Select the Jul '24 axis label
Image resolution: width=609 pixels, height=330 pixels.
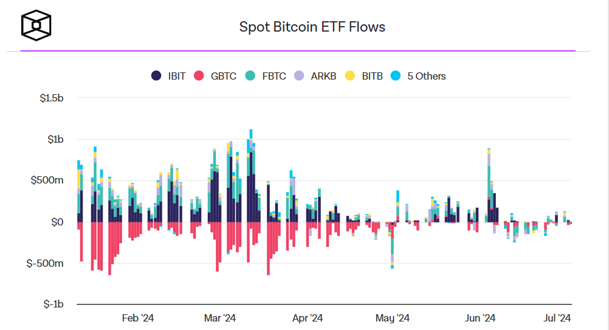point(557,318)
